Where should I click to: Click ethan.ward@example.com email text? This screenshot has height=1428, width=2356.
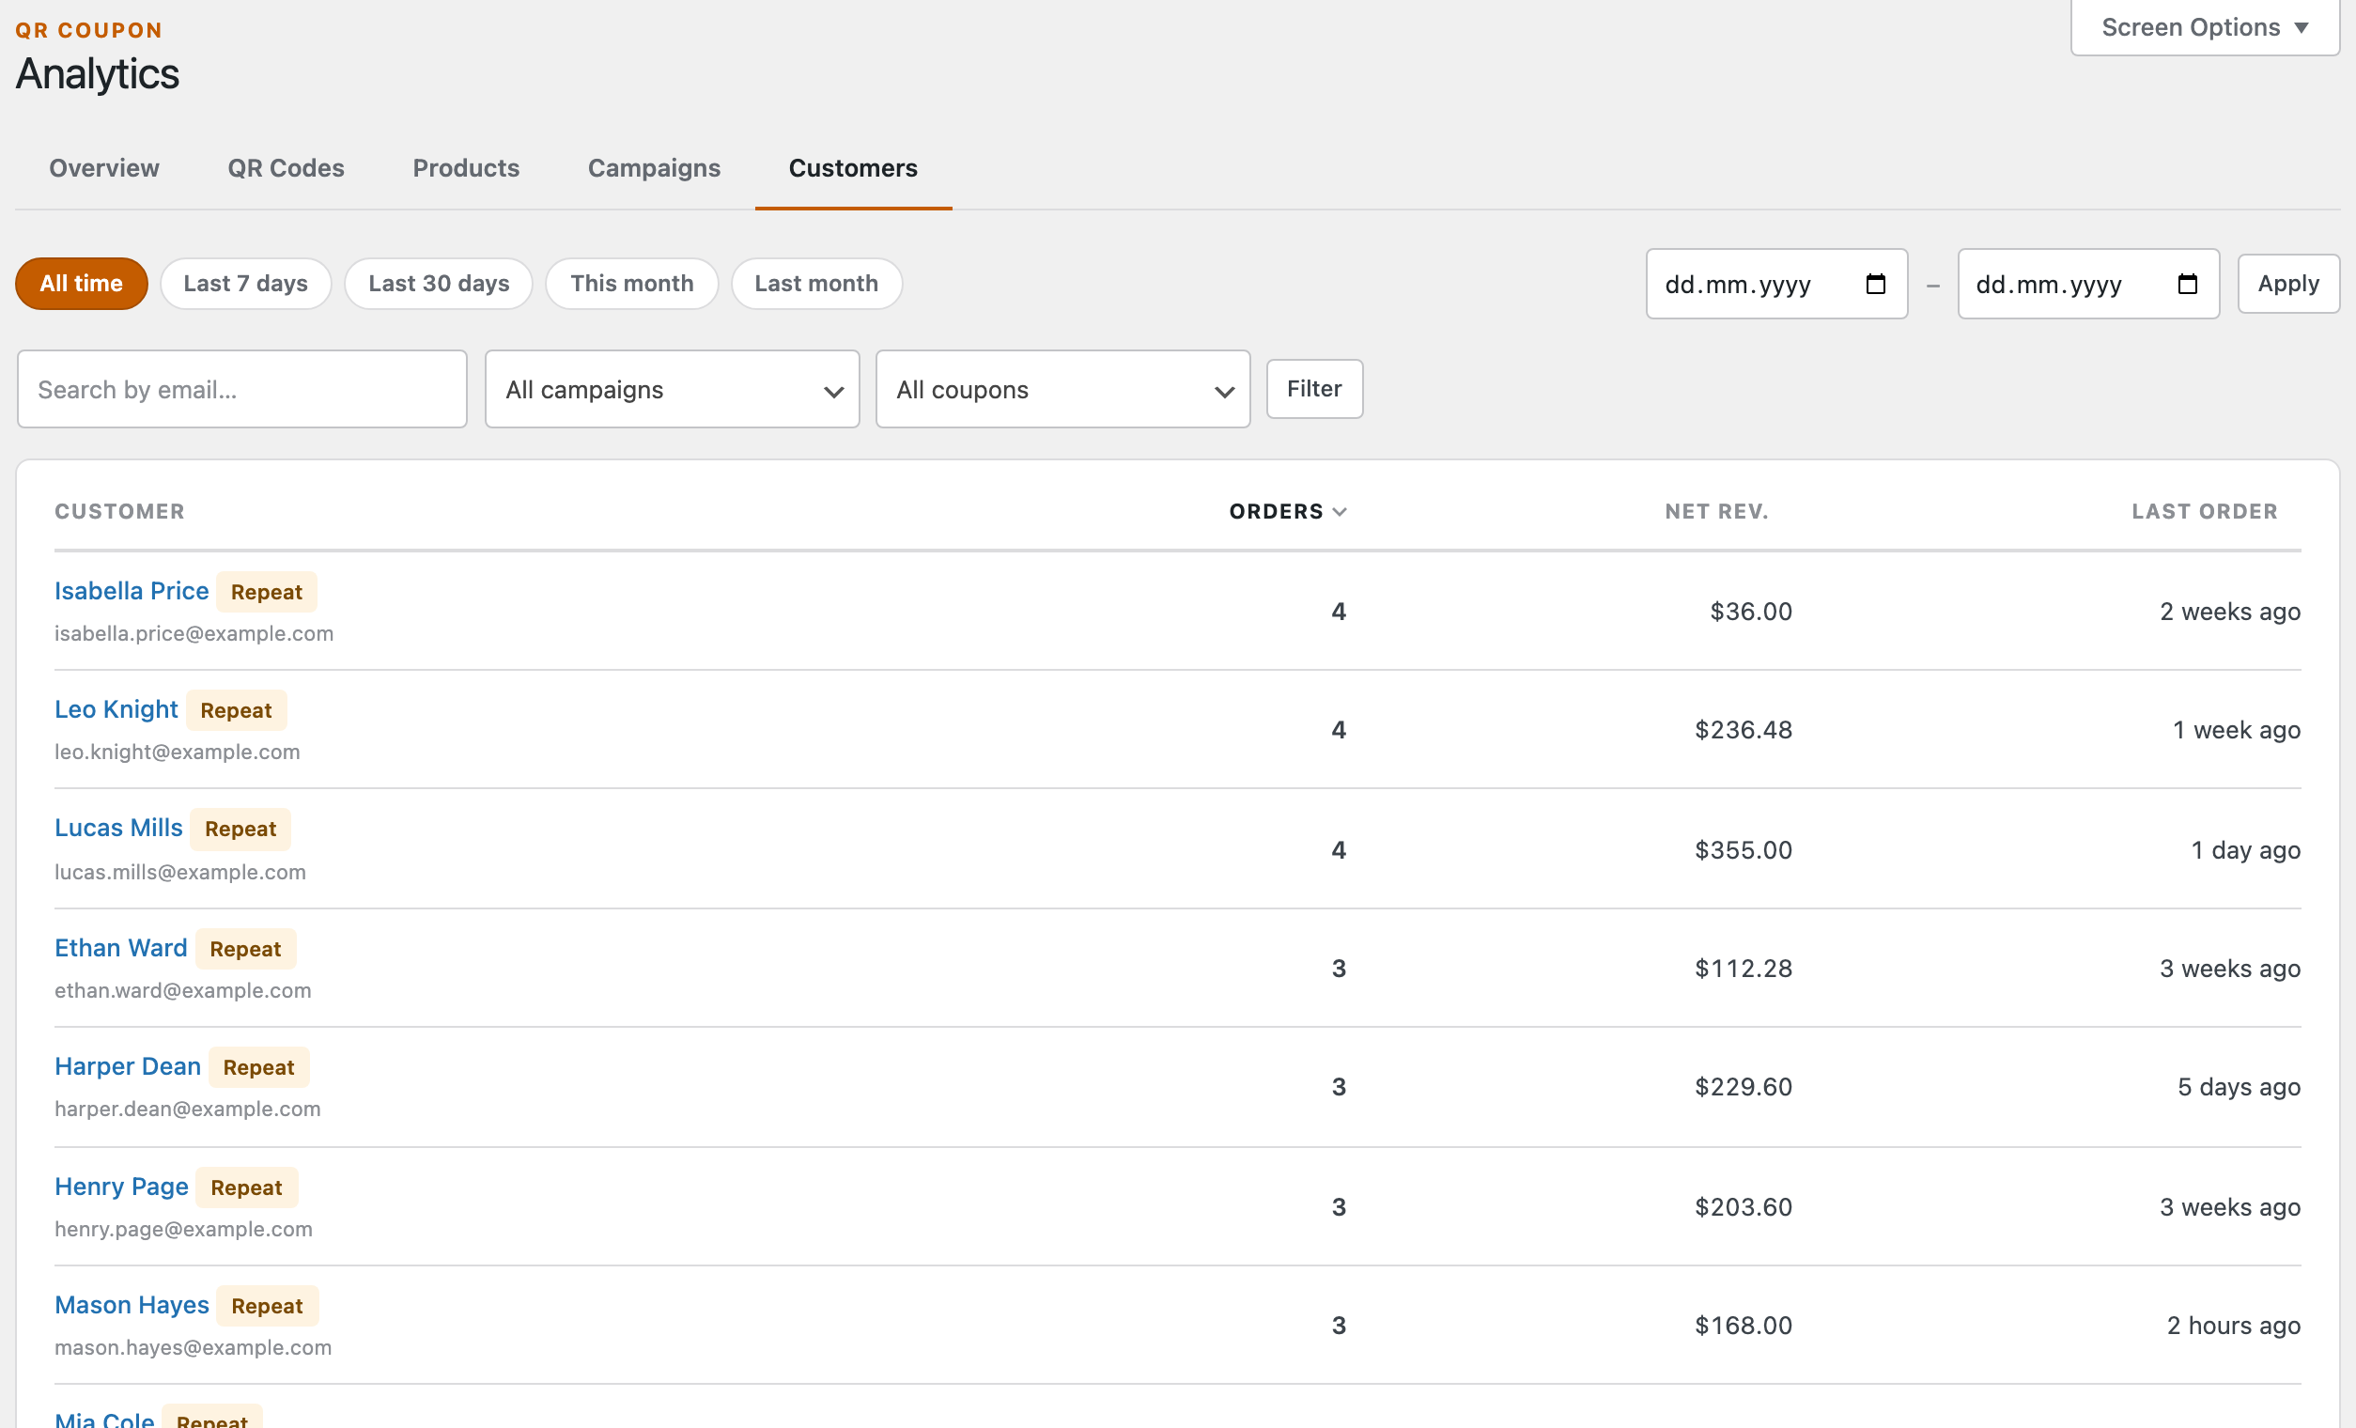pos(182,991)
